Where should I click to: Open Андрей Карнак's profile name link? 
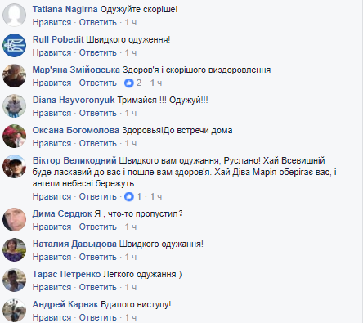click(65, 304)
